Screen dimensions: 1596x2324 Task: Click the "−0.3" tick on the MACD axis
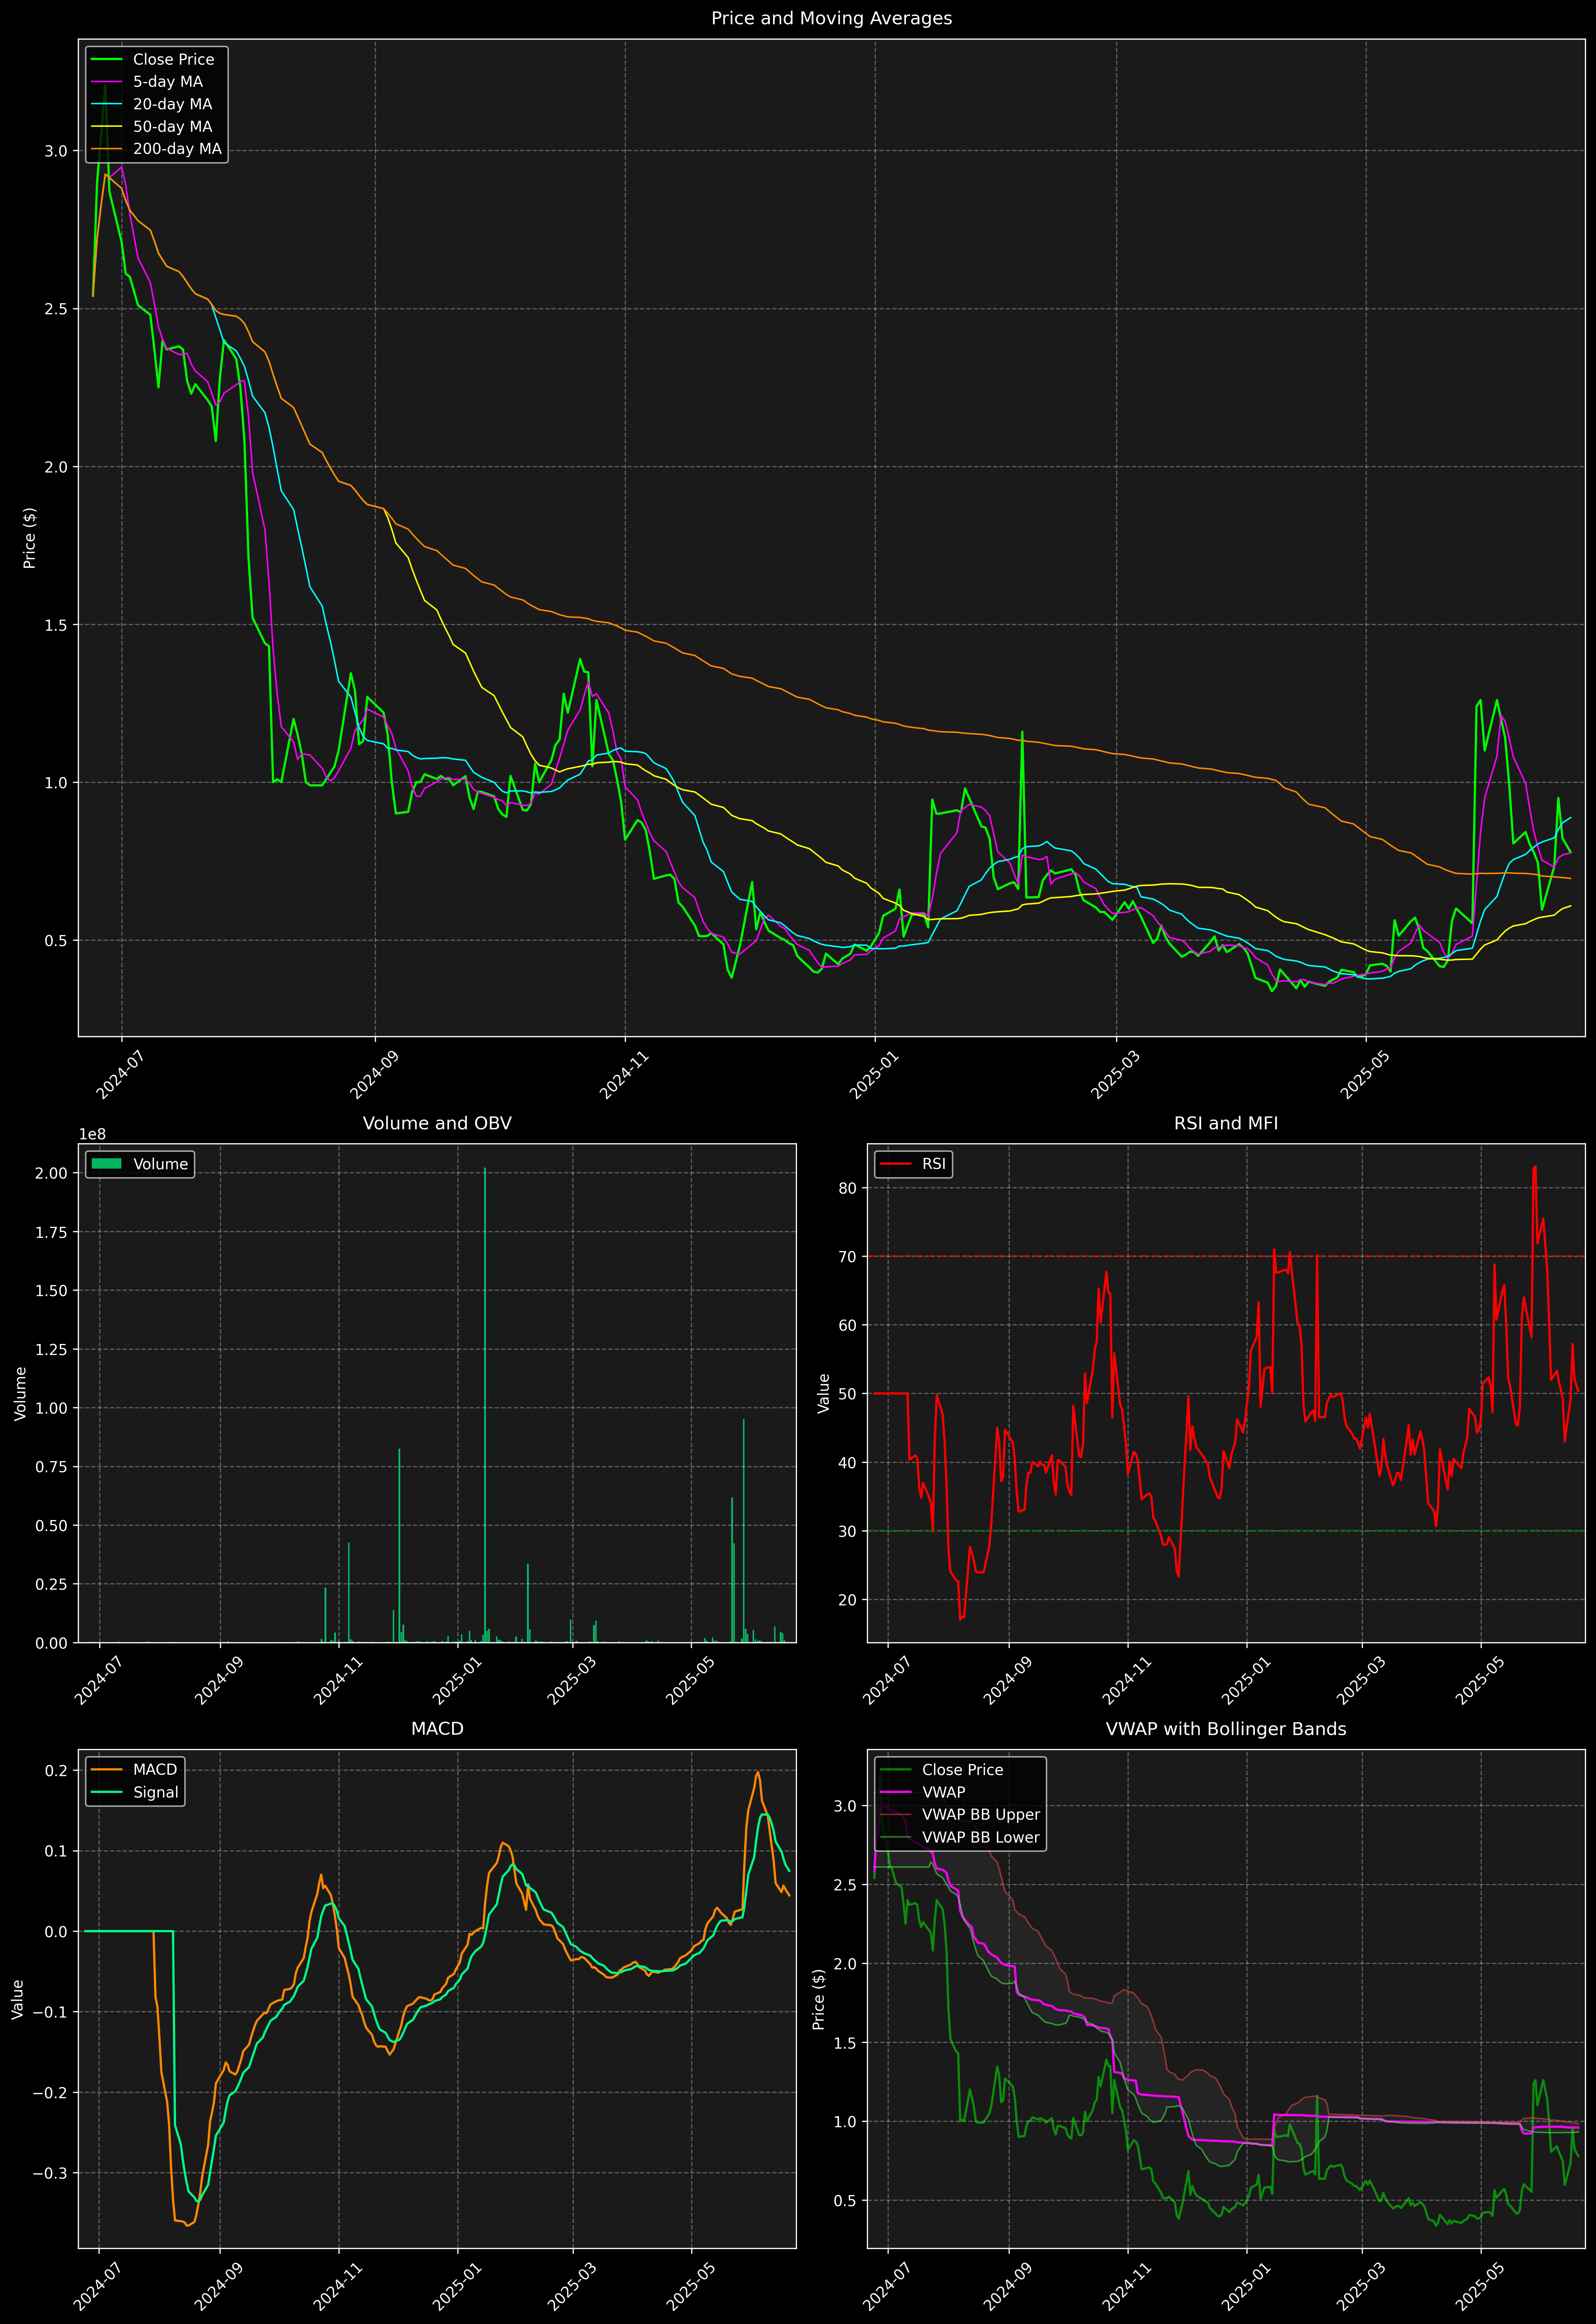point(50,2173)
